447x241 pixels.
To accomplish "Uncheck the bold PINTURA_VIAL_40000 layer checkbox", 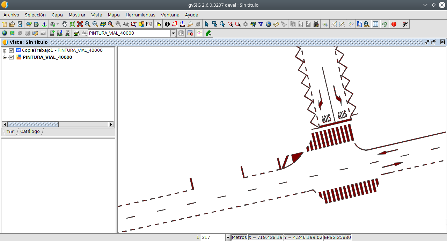I will tap(12, 57).
